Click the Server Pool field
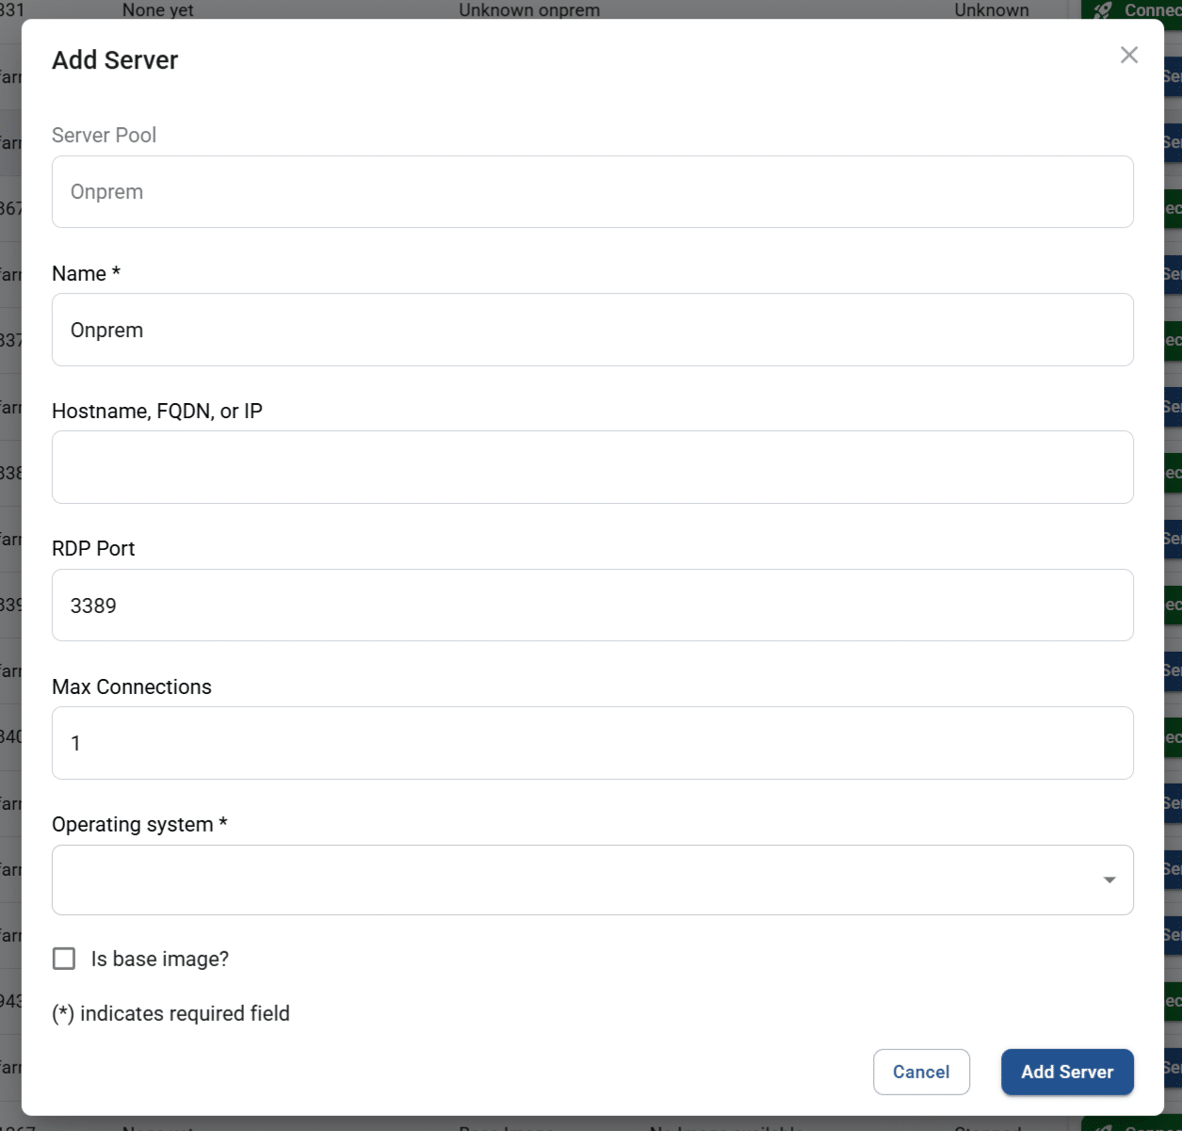The height and width of the screenshot is (1131, 1182). pyautogui.click(x=592, y=191)
